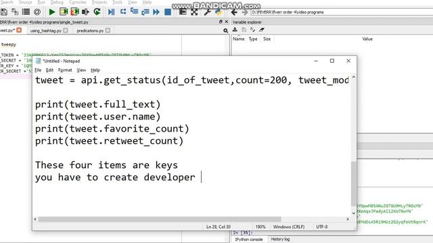Click the Save all files icon in Spyder
This screenshot has height=243, width=433.
coord(15,12)
